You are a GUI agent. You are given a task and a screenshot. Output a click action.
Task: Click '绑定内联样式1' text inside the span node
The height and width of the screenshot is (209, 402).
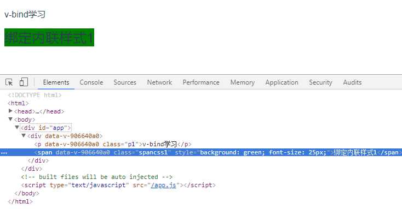(355, 152)
